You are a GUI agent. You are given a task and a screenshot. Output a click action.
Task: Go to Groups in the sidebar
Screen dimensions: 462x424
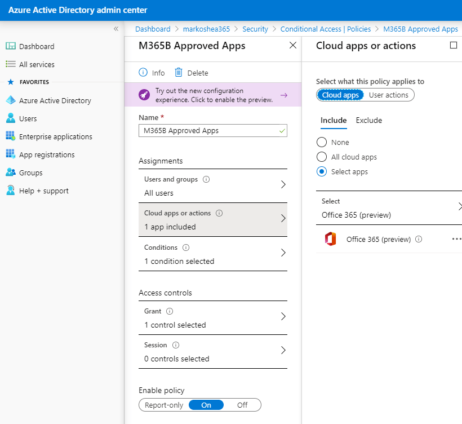pyautogui.click(x=30, y=173)
